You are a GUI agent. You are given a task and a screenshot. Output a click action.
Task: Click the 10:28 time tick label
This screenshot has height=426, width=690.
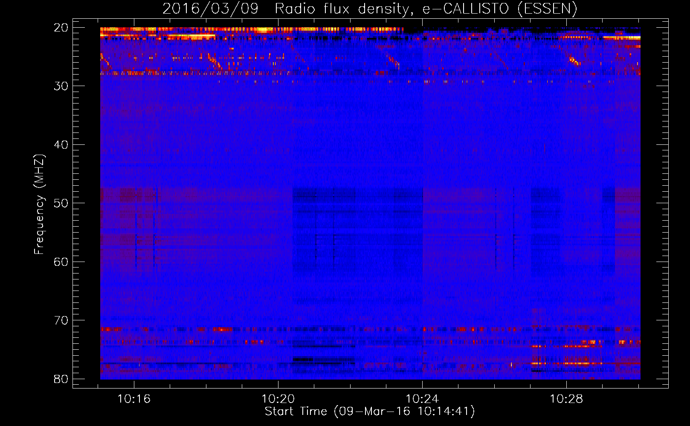tap(566, 399)
